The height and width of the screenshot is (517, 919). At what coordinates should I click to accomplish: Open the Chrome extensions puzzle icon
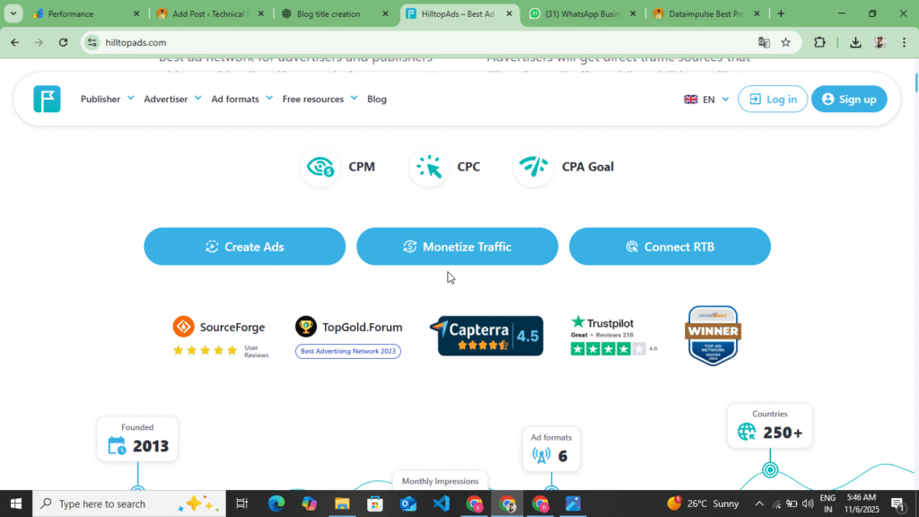point(818,42)
